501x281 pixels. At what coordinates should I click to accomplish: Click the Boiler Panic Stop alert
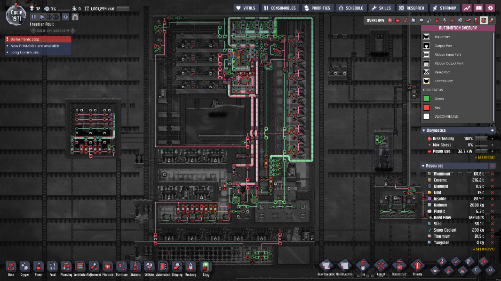(38, 39)
